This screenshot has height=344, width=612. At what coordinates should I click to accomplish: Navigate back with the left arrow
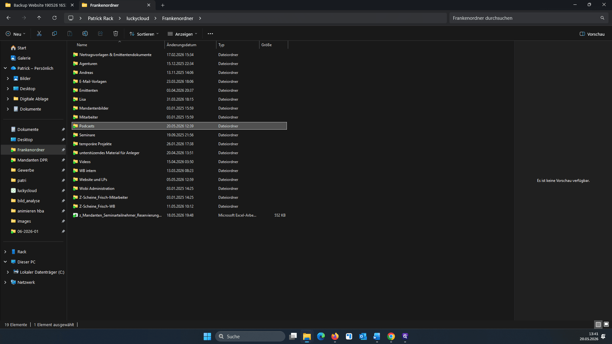9,18
